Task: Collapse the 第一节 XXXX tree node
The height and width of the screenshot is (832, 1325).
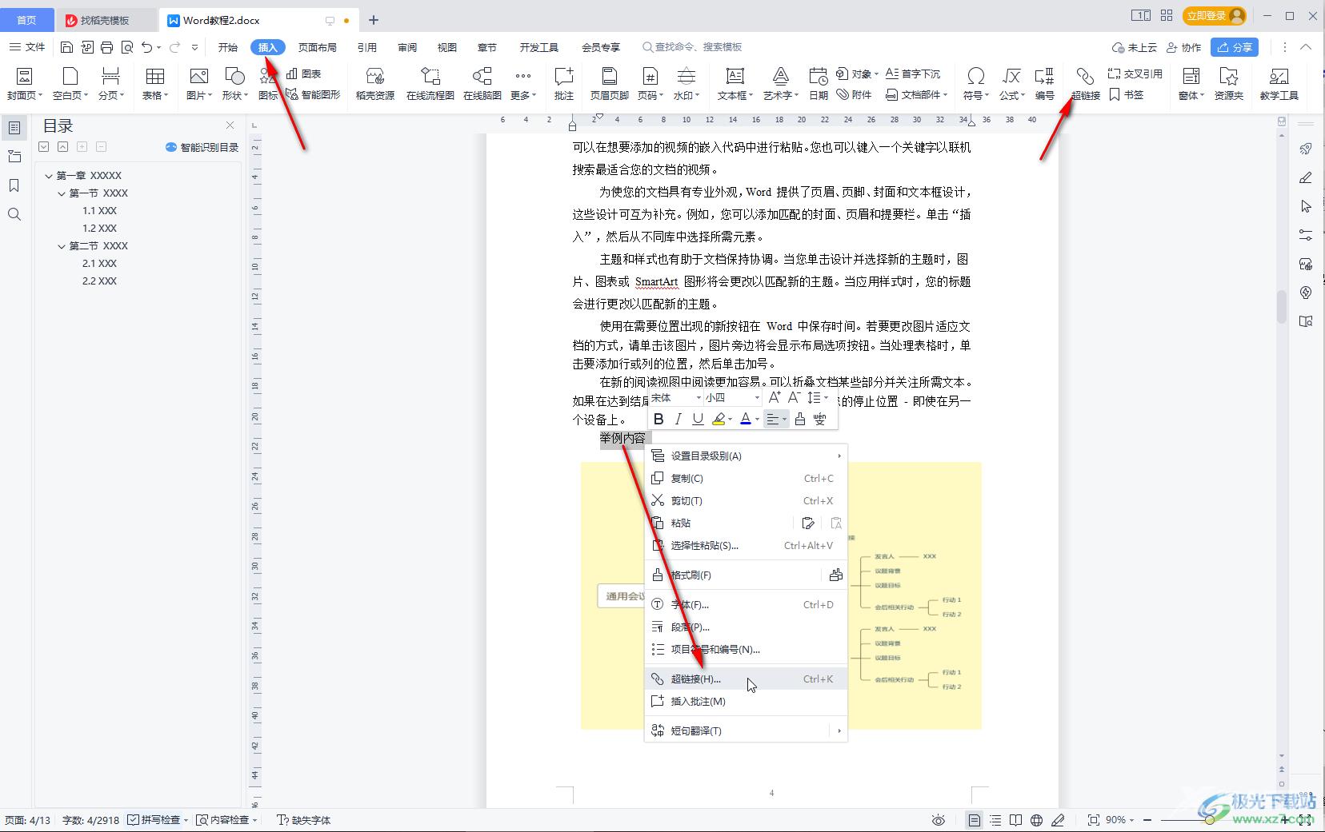Action: (x=62, y=193)
